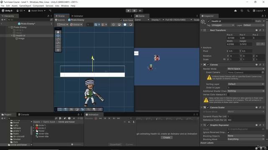Open Undo History icon in top toolbar
Viewport: 268px width, 150px height.
pyautogui.click(x=242, y=11)
